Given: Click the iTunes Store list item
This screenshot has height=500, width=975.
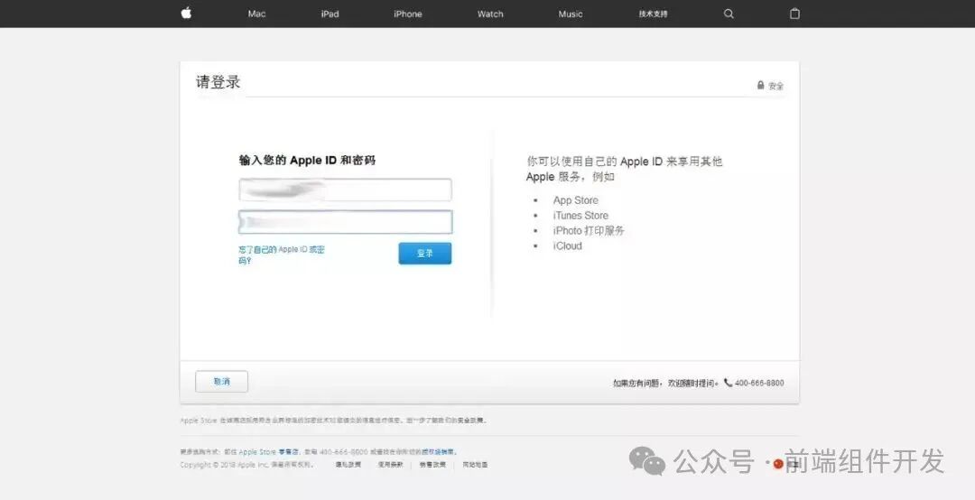Looking at the screenshot, I should coord(580,216).
